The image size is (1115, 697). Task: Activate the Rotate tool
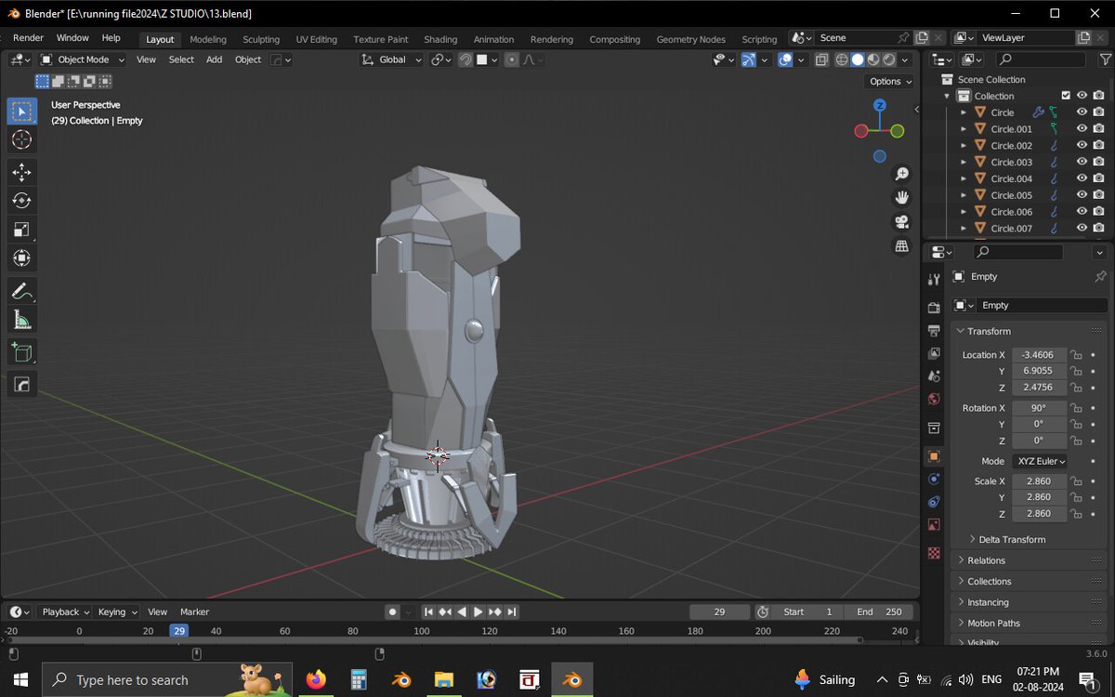[21, 201]
